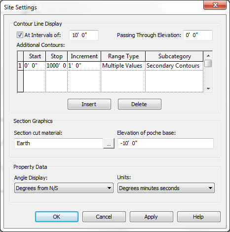Click the Insert button
Image resolution: width=230 pixels, height=232 pixels.
(x=89, y=104)
